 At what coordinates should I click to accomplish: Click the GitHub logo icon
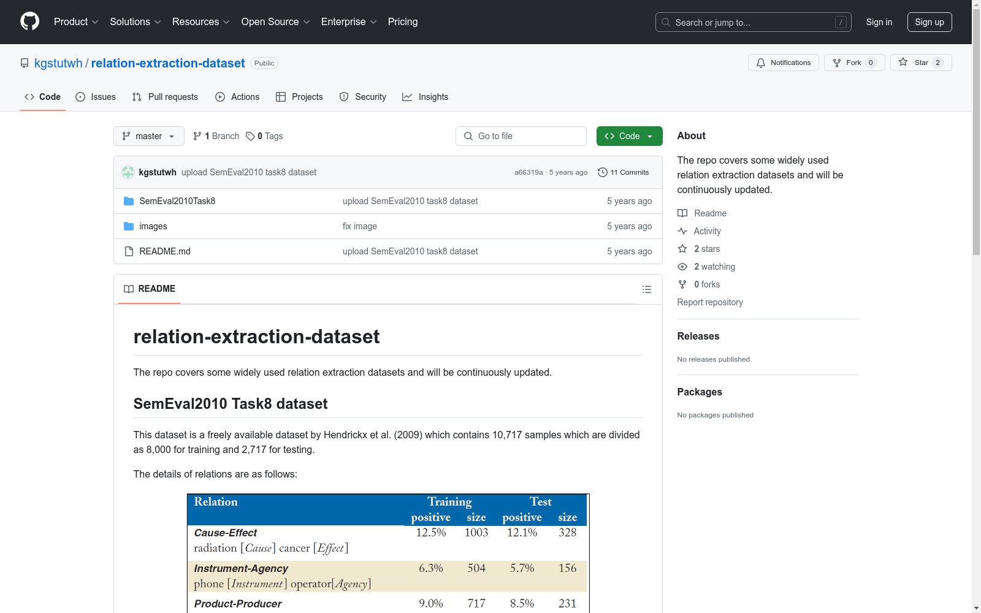pos(29,21)
